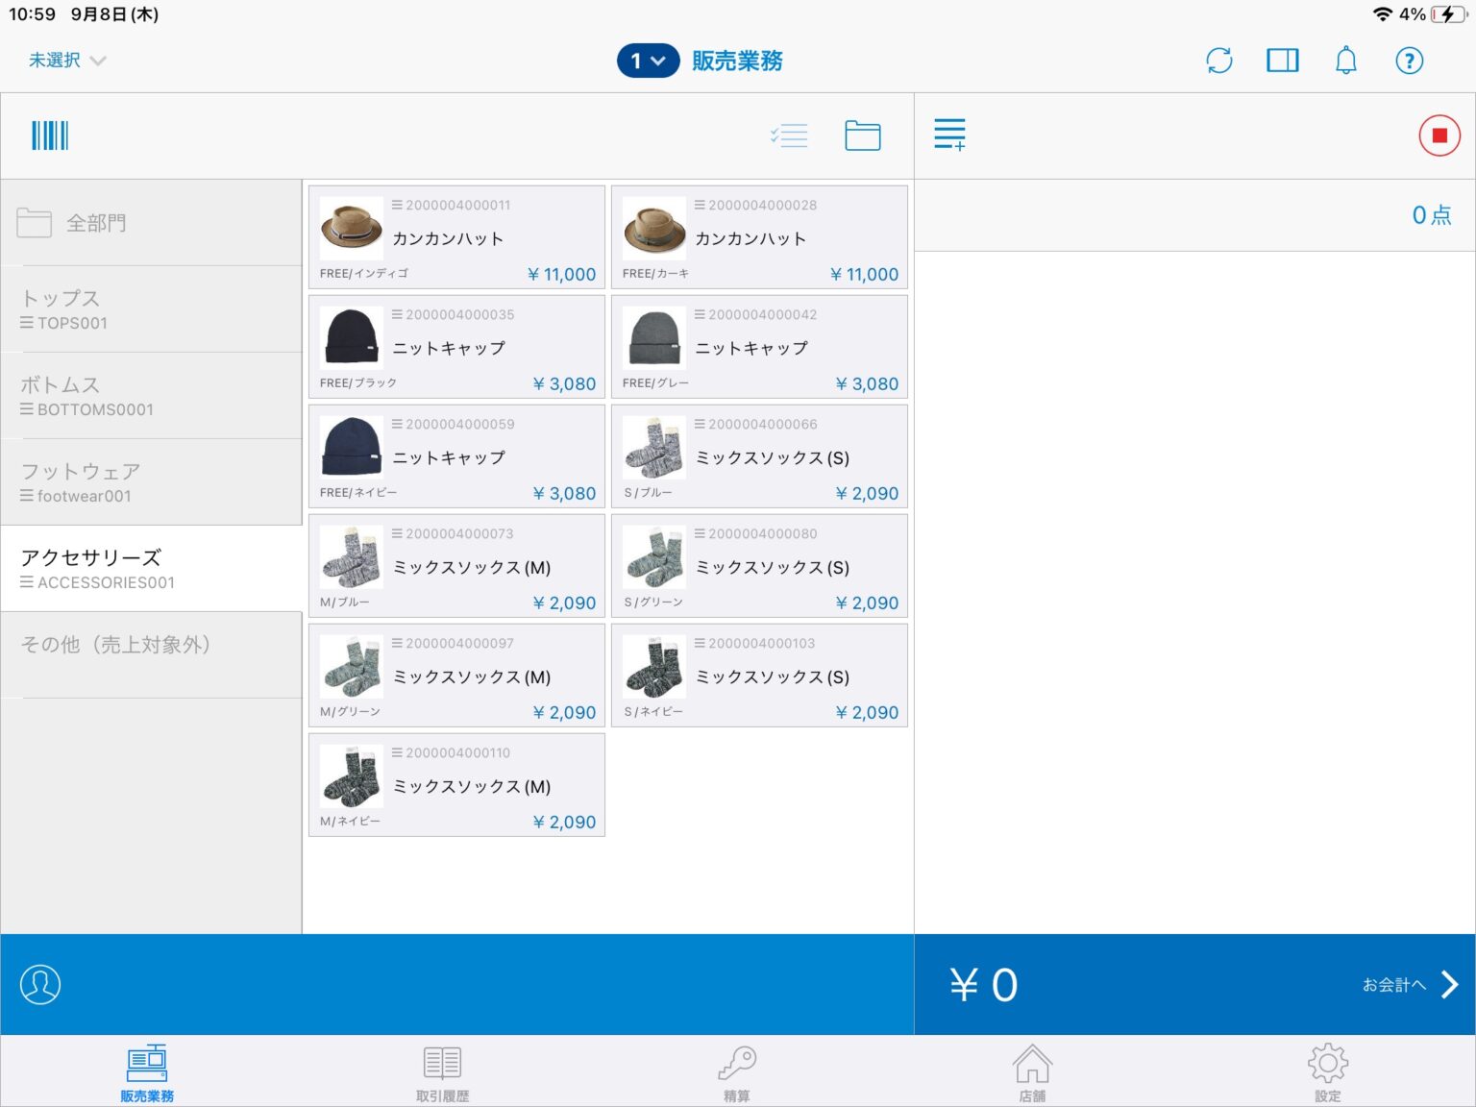Add the grey ニットキャップ product

pyautogui.click(x=759, y=347)
